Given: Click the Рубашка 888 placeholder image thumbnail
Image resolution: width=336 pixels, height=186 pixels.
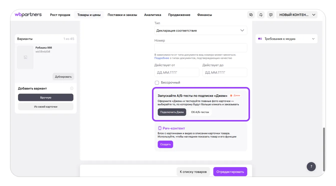Looking at the screenshot, I should [25, 57].
